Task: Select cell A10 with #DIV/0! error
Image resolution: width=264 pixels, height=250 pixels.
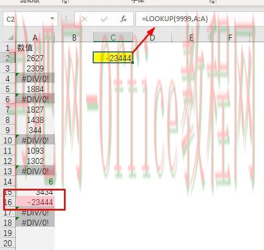Action: point(35,140)
